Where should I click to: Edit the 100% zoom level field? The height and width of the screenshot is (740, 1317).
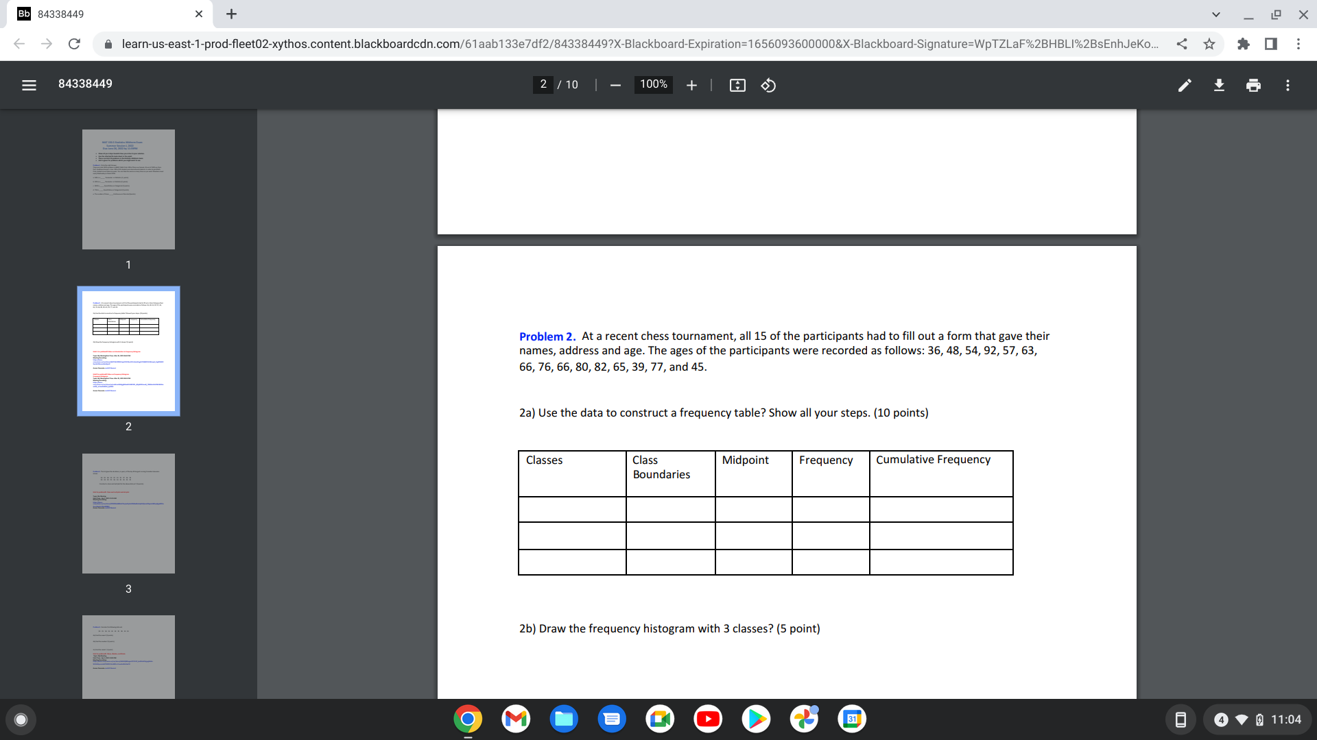pyautogui.click(x=653, y=84)
